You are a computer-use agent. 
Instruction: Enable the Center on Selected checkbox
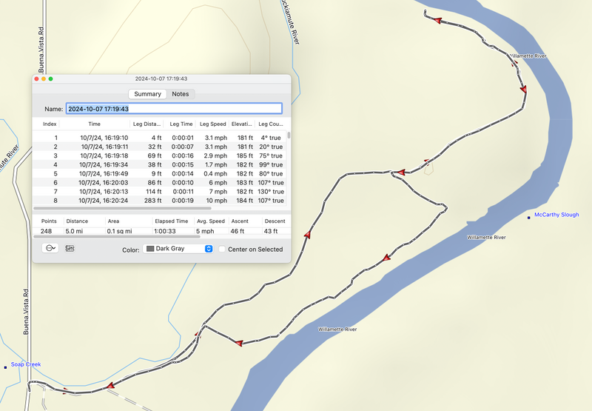pyautogui.click(x=222, y=250)
